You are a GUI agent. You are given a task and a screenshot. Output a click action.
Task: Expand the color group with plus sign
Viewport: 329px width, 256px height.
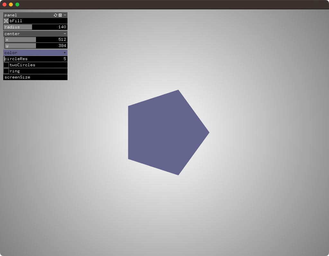click(65, 53)
